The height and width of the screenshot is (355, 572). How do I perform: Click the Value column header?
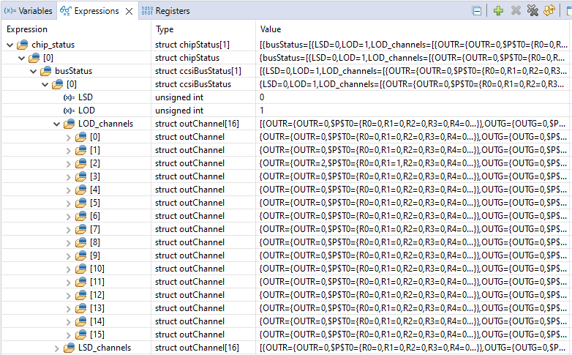point(271,29)
